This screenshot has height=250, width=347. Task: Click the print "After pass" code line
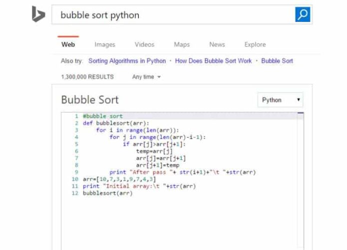[x=183, y=172]
